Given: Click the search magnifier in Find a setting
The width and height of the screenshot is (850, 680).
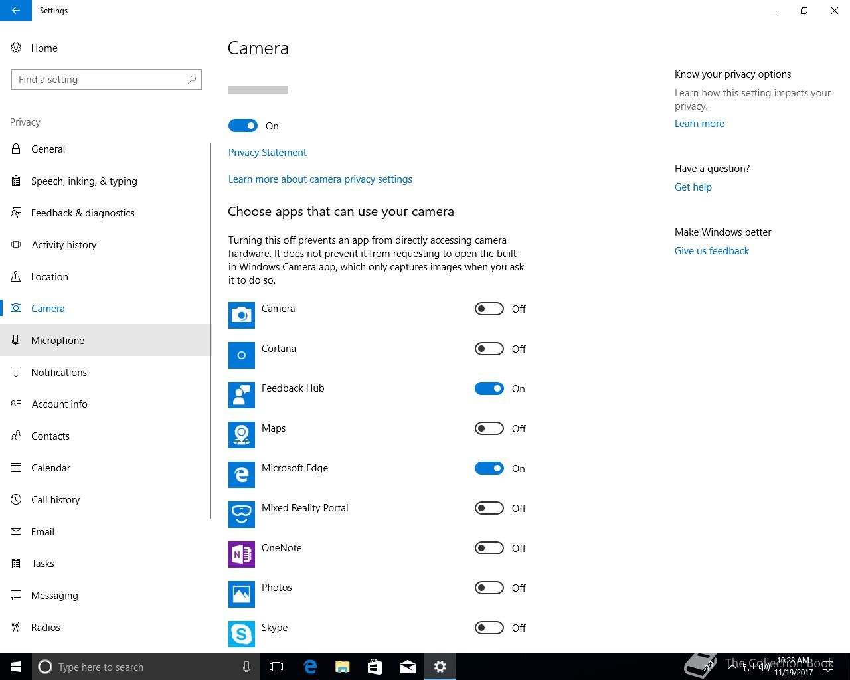Looking at the screenshot, I should pyautogui.click(x=192, y=80).
